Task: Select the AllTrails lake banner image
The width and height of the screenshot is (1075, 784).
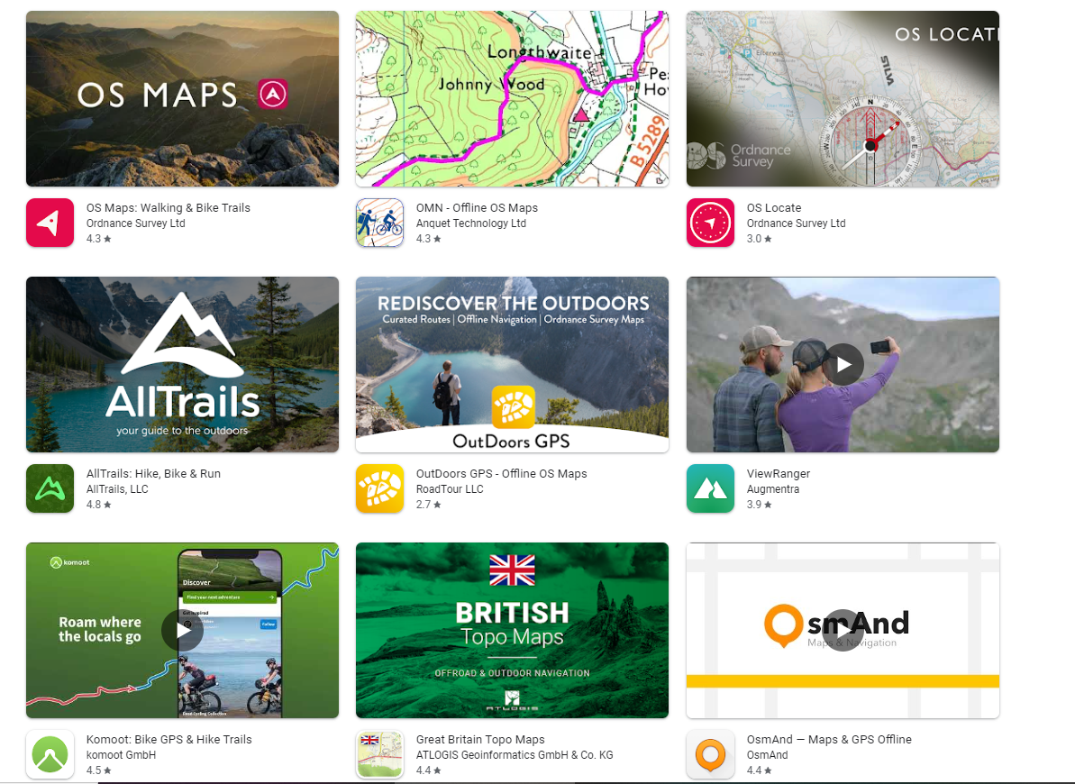Action: (182, 364)
